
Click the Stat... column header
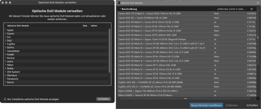tap(86, 26)
